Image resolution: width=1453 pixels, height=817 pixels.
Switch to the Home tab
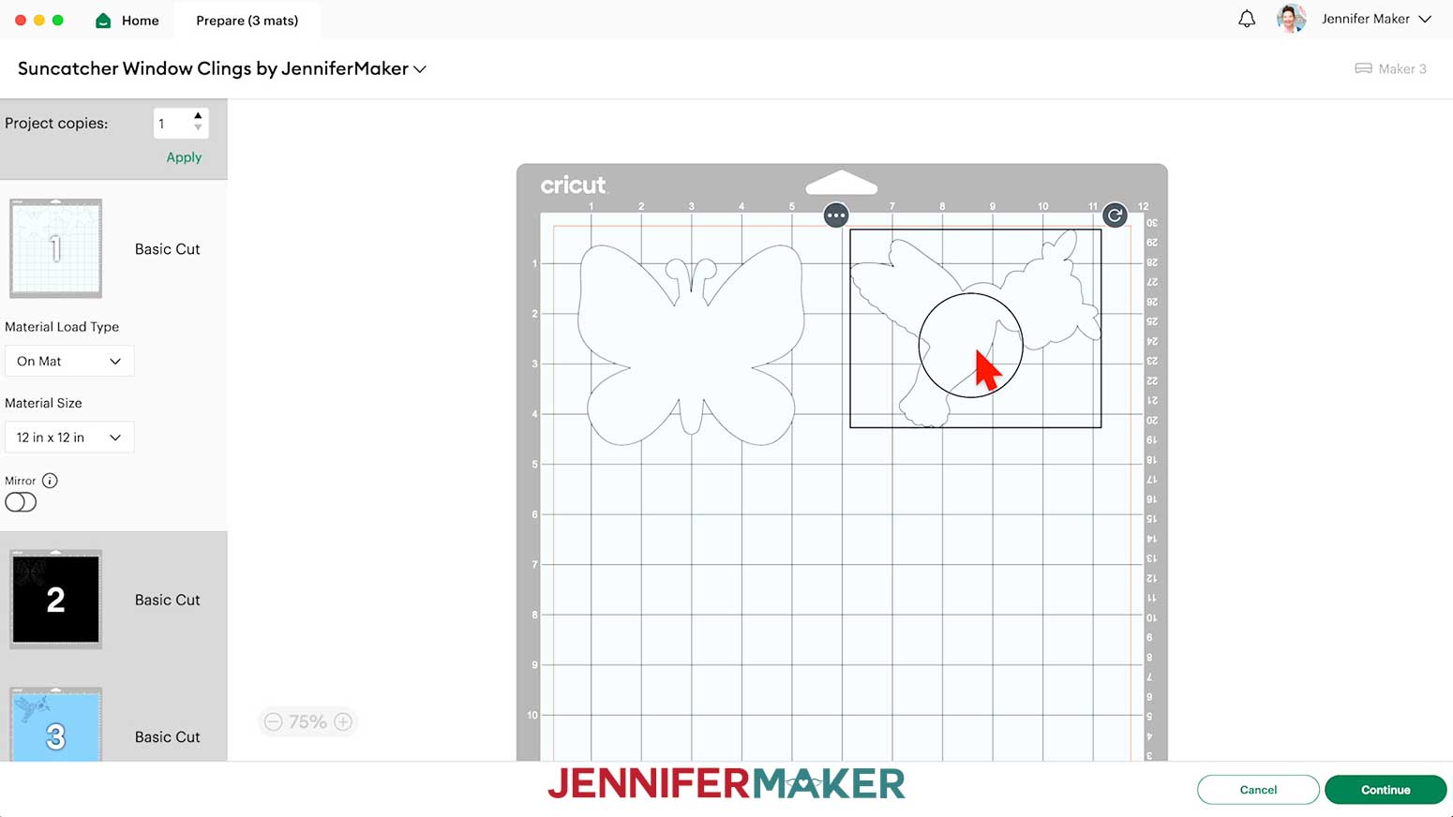point(127,21)
